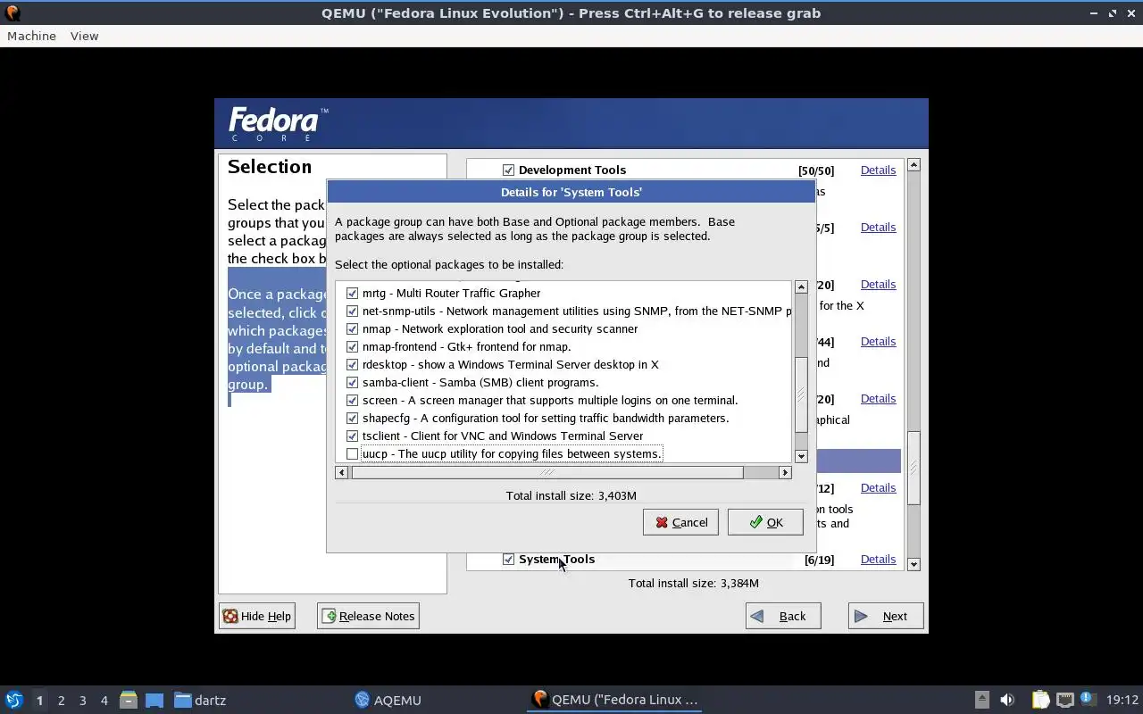The width and height of the screenshot is (1143, 714).
Task: Click the 19:12 taskbar clock
Action: [x=1122, y=700]
